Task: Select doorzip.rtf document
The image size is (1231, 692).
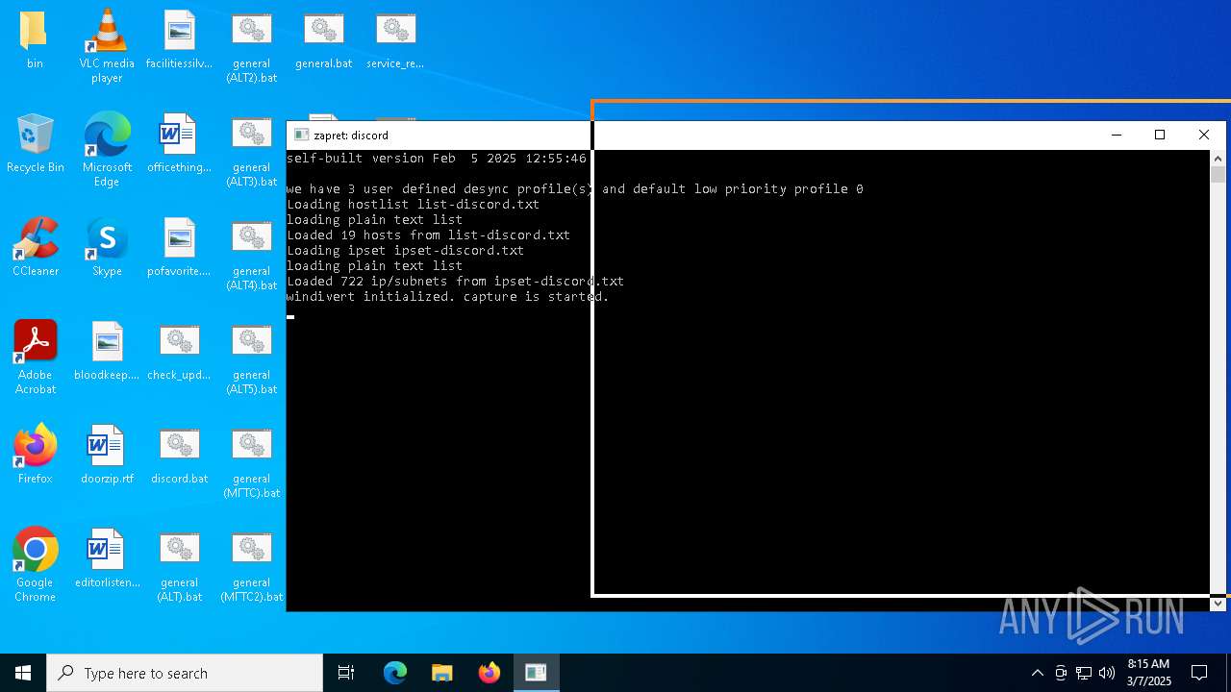Action: tap(107, 454)
